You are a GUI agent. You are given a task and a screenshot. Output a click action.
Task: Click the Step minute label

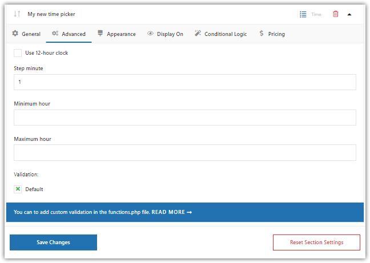click(x=29, y=68)
